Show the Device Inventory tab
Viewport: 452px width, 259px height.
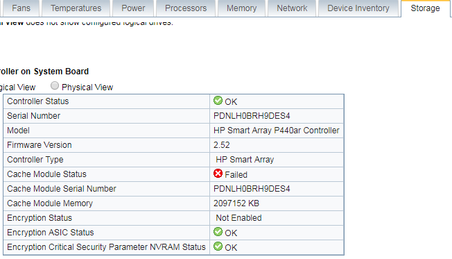point(358,8)
